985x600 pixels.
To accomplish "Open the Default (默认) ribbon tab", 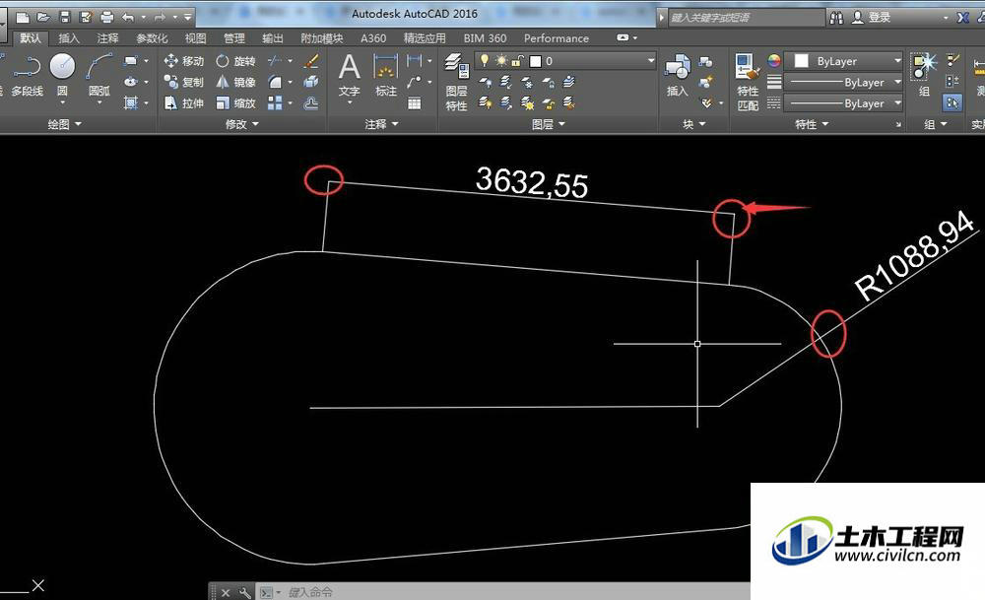I will (31, 38).
